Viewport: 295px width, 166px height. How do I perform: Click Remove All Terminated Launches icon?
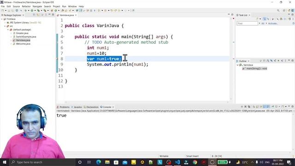click(249, 107)
